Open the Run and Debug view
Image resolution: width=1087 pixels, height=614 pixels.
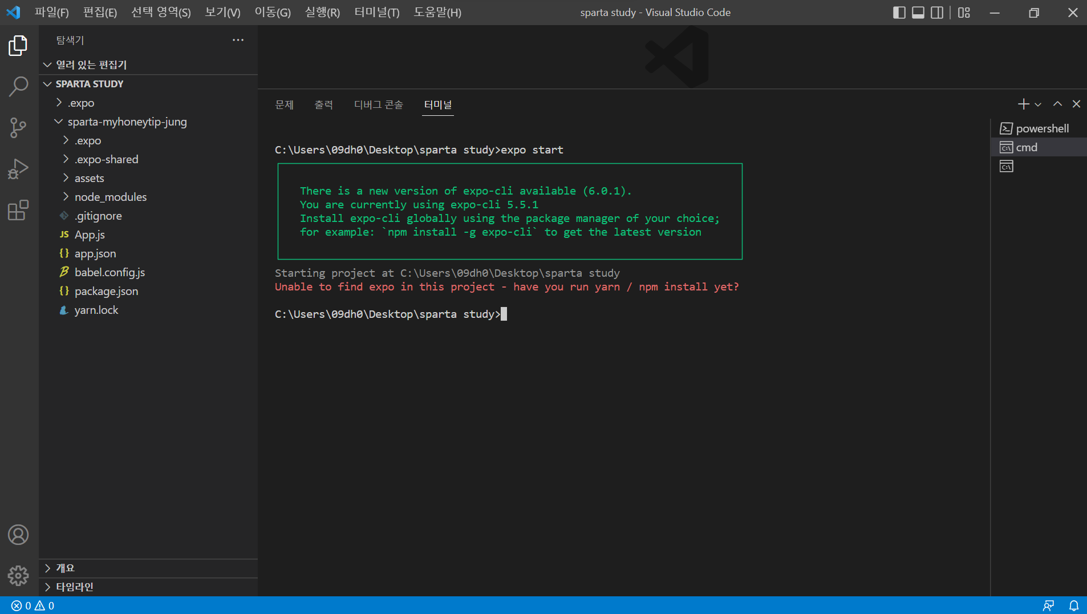(x=18, y=169)
